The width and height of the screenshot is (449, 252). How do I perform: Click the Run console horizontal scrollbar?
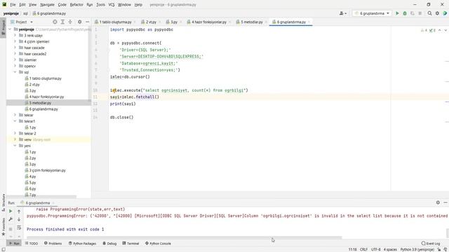click(x=185, y=237)
